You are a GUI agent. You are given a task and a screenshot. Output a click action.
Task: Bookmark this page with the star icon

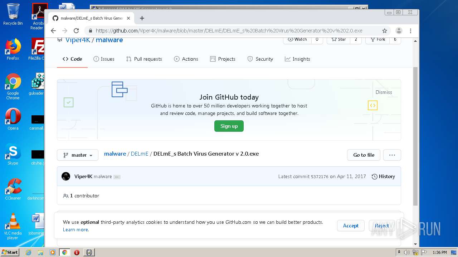tap(385, 31)
